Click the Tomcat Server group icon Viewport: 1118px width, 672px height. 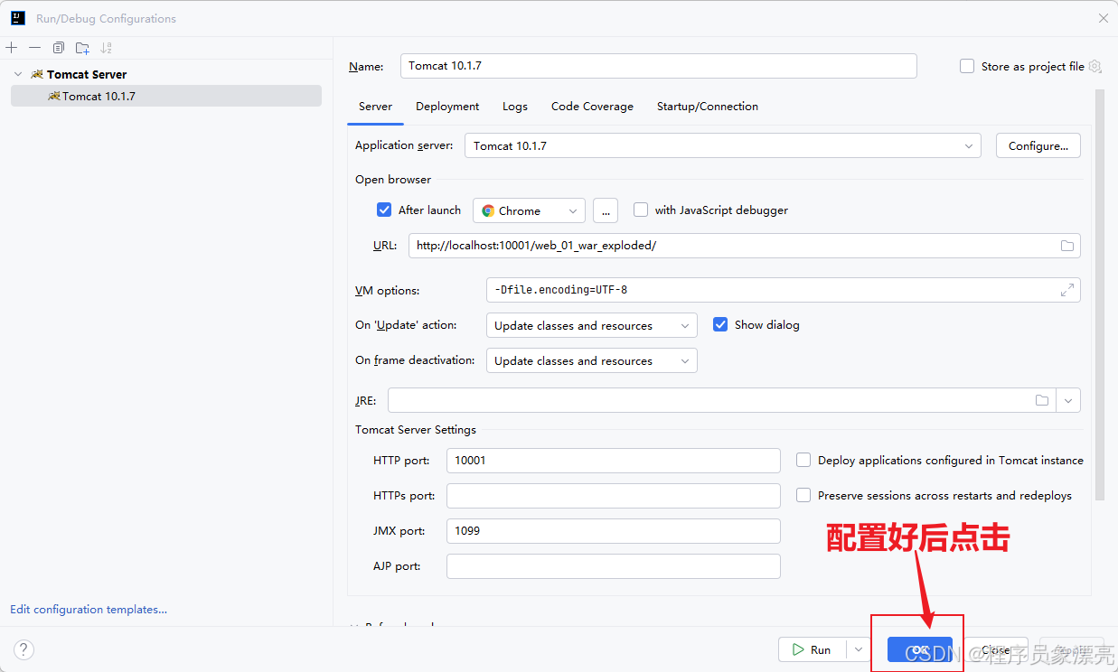(37, 74)
